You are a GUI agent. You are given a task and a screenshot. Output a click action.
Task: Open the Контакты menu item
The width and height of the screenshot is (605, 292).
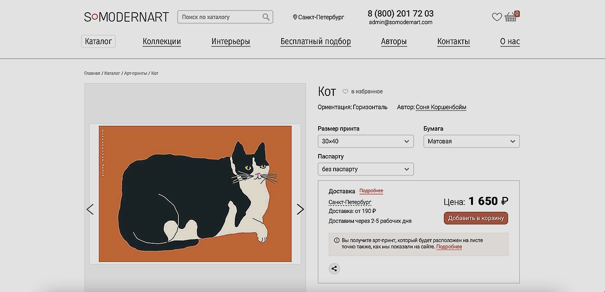[454, 42]
